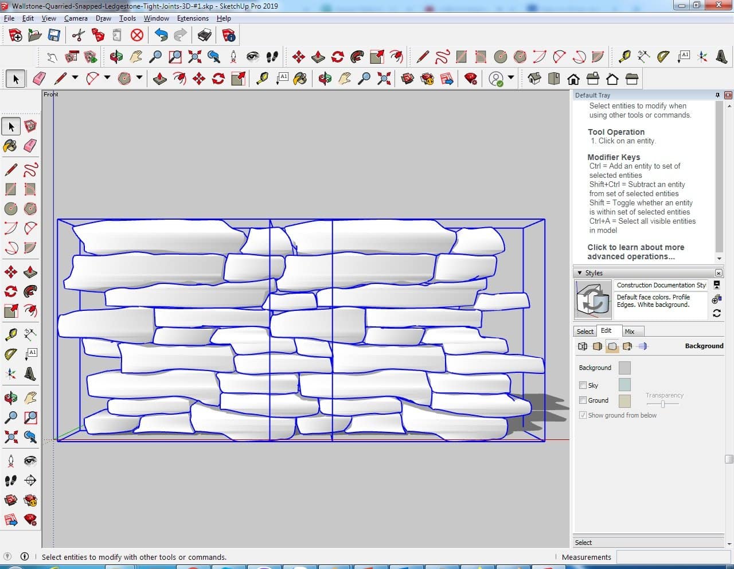Click the Background color swatch
Viewport: 734px width, 569px height.
[x=624, y=368]
